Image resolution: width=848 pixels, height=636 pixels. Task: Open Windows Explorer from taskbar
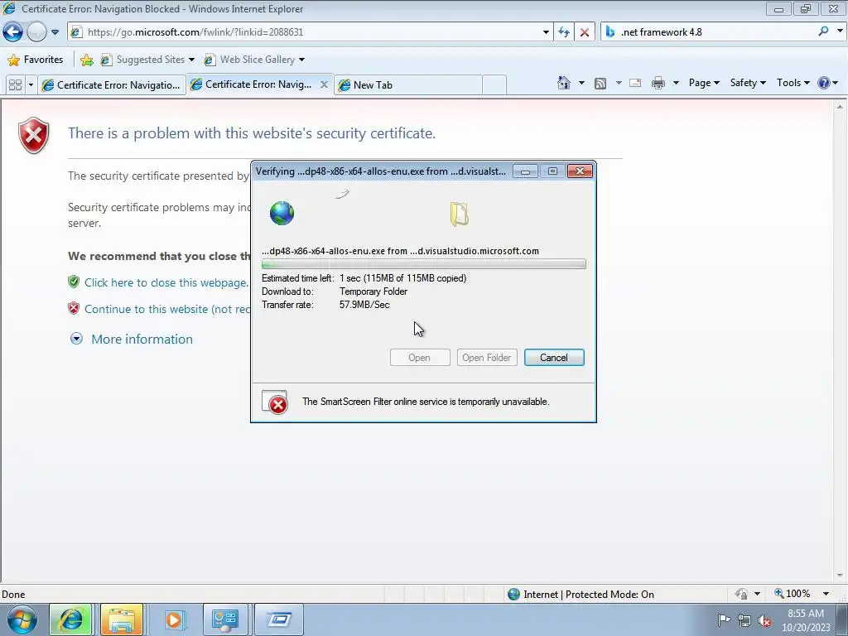point(122,619)
